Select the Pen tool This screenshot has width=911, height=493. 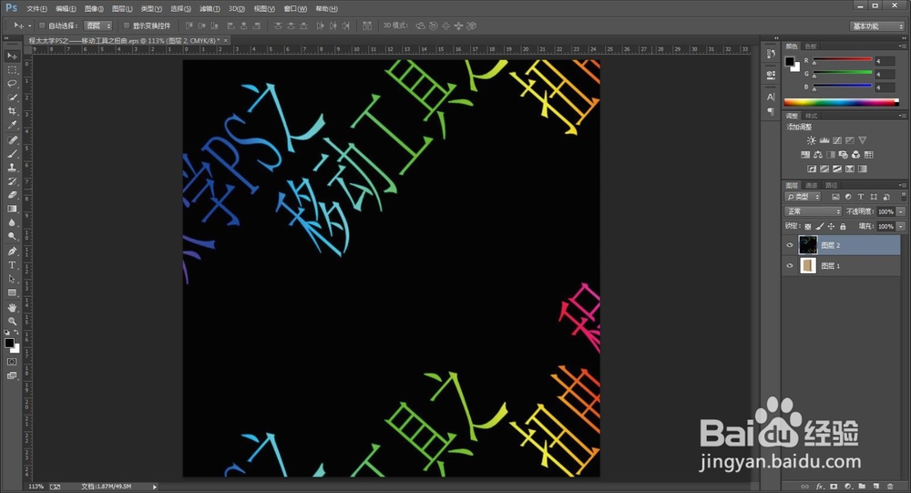pyautogui.click(x=12, y=252)
